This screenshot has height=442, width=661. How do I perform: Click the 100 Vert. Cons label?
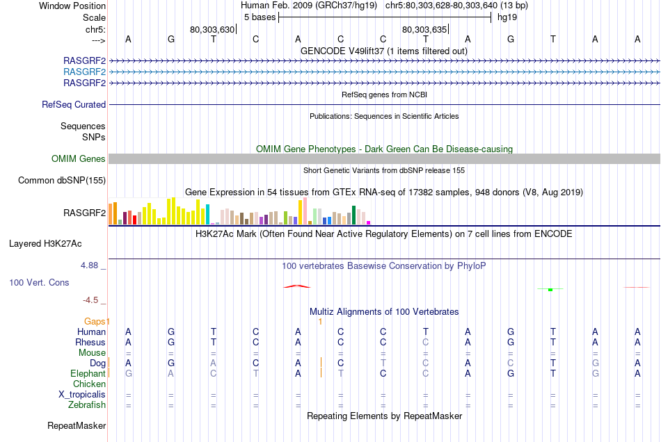[39, 282]
